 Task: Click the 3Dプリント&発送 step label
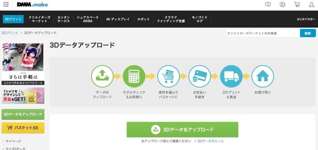pos(231,95)
